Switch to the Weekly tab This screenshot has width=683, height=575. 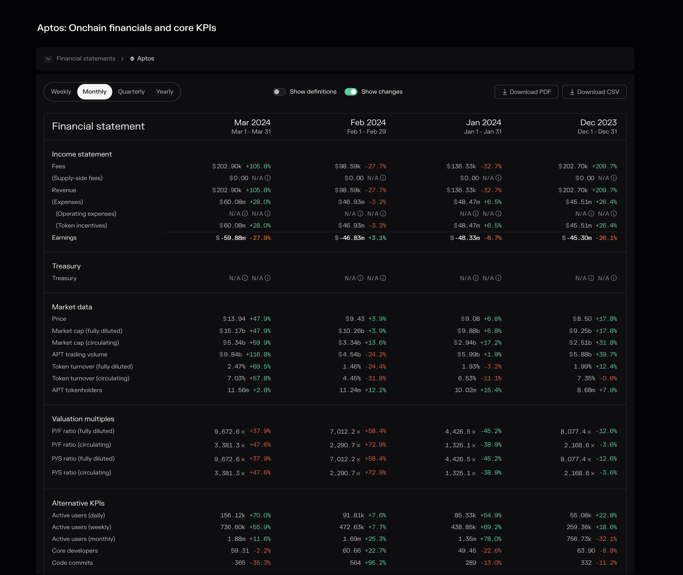61,92
